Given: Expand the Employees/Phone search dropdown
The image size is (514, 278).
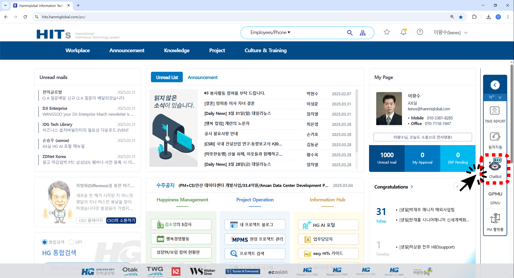Looking at the screenshot, I should (x=270, y=32).
